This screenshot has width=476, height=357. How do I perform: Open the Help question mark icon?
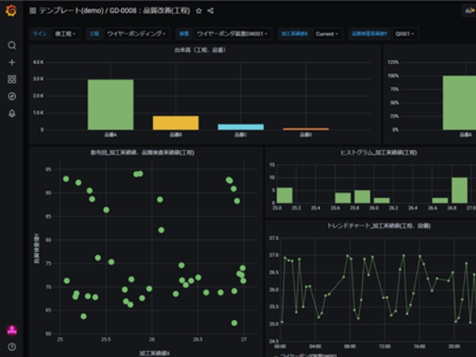click(11, 347)
